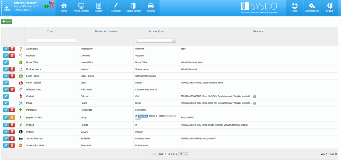This screenshot has height=160, width=341.
Task: Edit the Automaticky row with pencil icon
Action: [x=6, y=49]
